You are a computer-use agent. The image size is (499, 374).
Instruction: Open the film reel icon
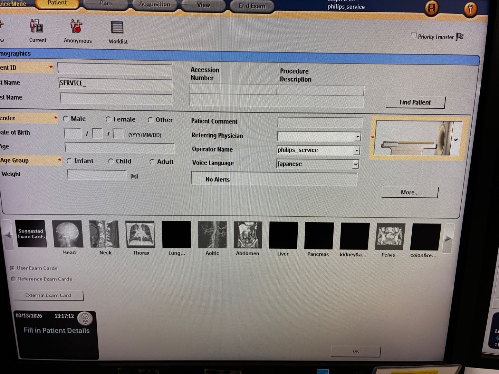[x=432, y=8]
